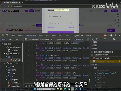Open Chrome from the taskbar
This screenshot has width=121, height=91.
[x=72, y=89]
